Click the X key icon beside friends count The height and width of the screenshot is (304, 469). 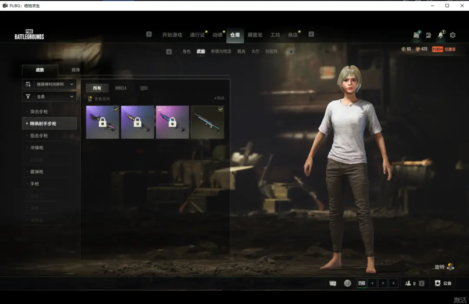pos(421,283)
